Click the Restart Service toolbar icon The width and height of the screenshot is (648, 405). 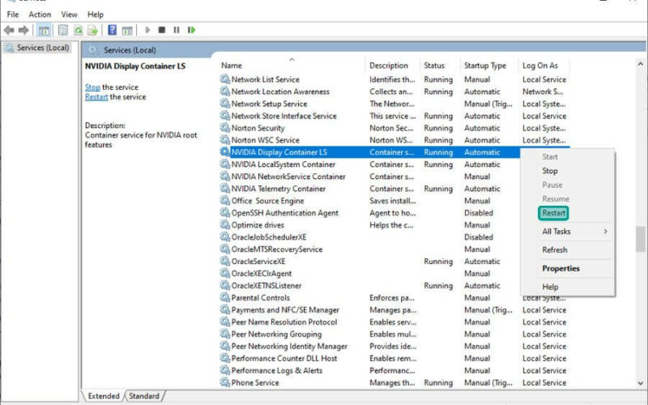pyautogui.click(x=191, y=30)
